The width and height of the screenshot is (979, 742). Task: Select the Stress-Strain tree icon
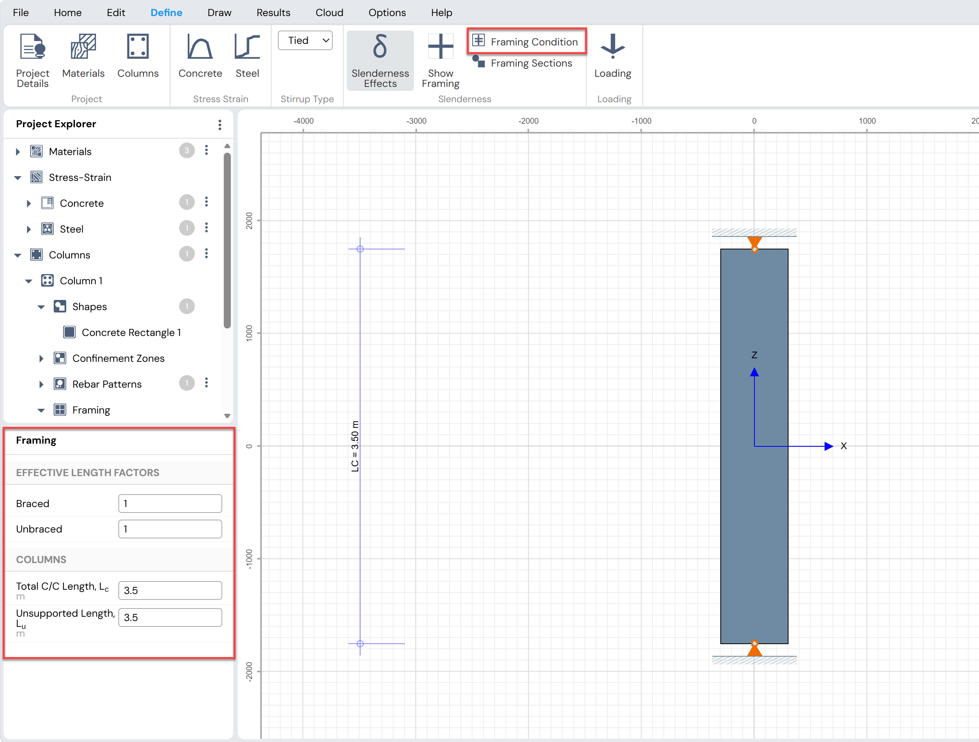(36, 177)
